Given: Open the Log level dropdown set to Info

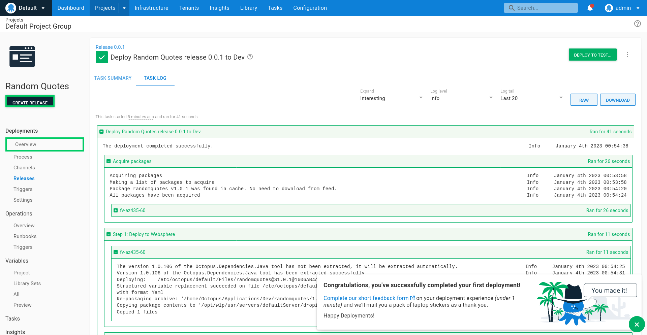Looking at the screenshot, I should [x=462, y=98].
